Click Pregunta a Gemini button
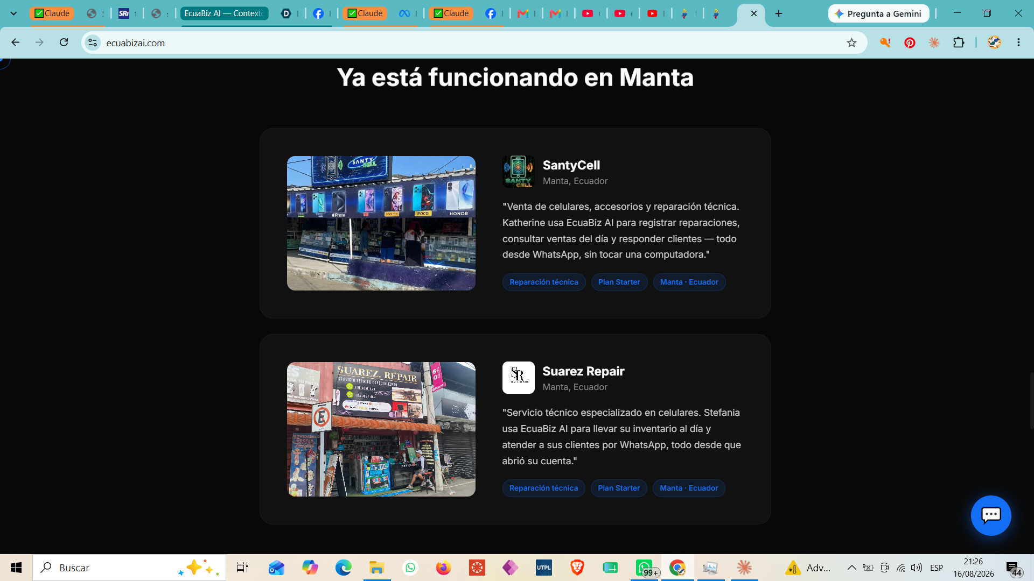 tap(878, 13)
